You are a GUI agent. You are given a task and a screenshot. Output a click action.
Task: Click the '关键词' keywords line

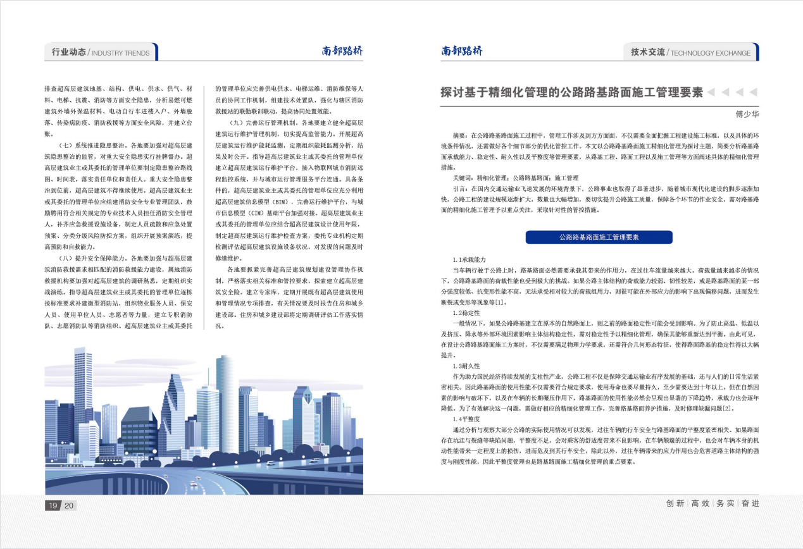click(514, 178)
